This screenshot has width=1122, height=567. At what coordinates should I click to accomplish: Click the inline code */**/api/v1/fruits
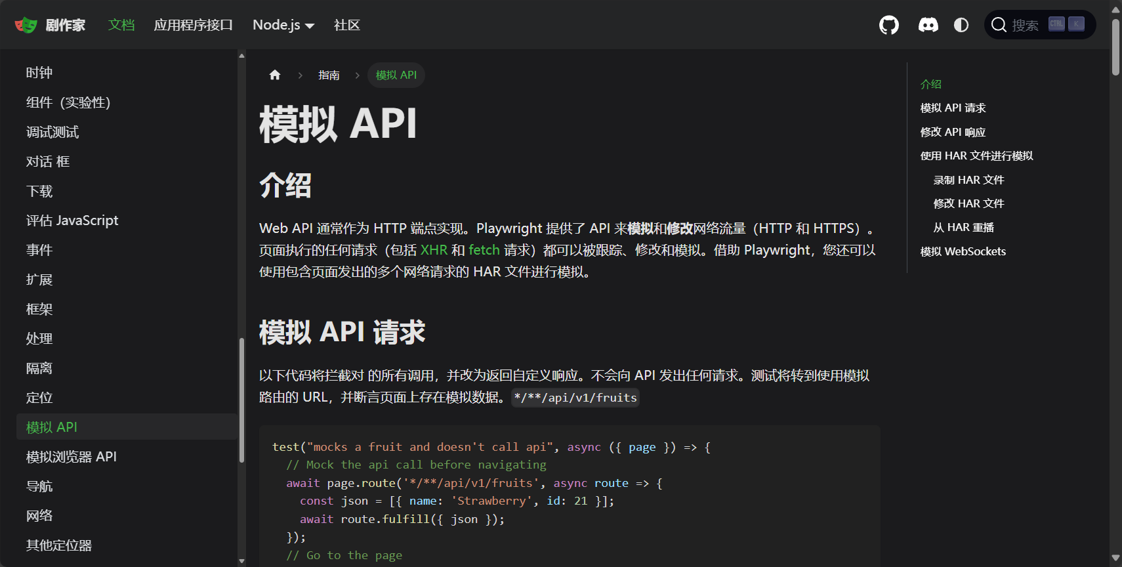click(575, 398)
